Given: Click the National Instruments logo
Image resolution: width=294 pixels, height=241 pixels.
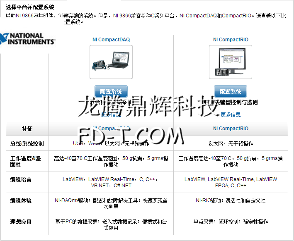Looking at the screenshot, I should [27, 39].
